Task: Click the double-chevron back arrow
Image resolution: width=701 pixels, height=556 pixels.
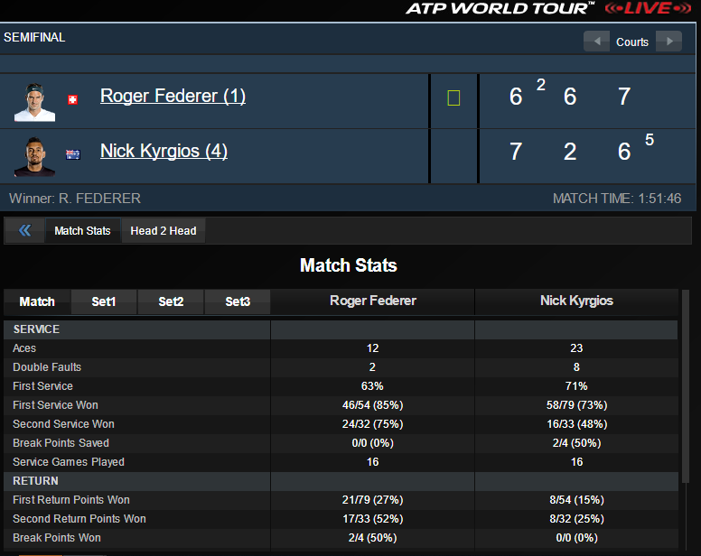Action: (x=24, y=230)
